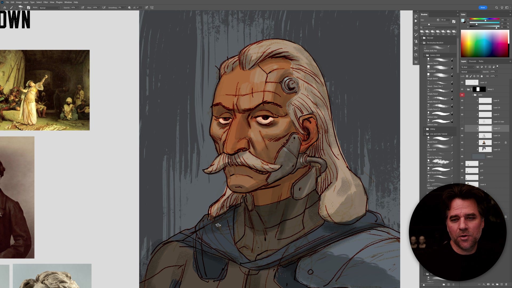Open symmetry paint butterfly icon
Viewport: 512px width, 288px height.
click(152, 7)
